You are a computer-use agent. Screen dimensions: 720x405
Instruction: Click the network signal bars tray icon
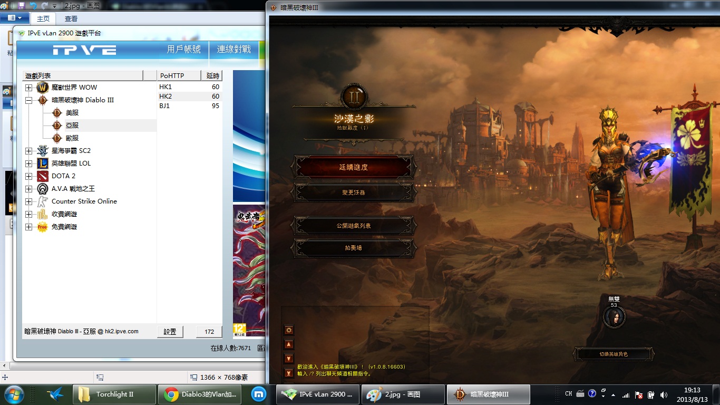(626, 394)
